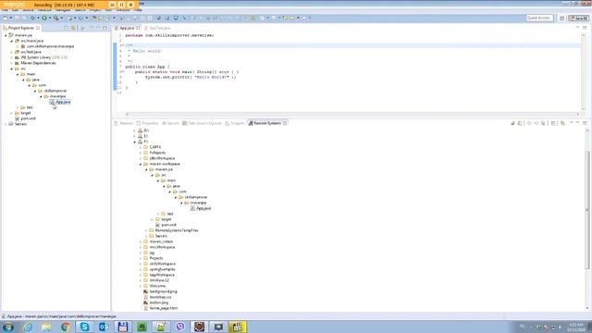This screenshot has height=333, width=592.
Task: Select the Java EE perspective button
Action: pos(578,18)
